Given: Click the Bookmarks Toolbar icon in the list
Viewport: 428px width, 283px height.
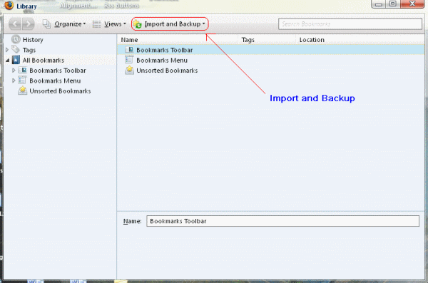Looking at the screenshot, I should 129,50.
